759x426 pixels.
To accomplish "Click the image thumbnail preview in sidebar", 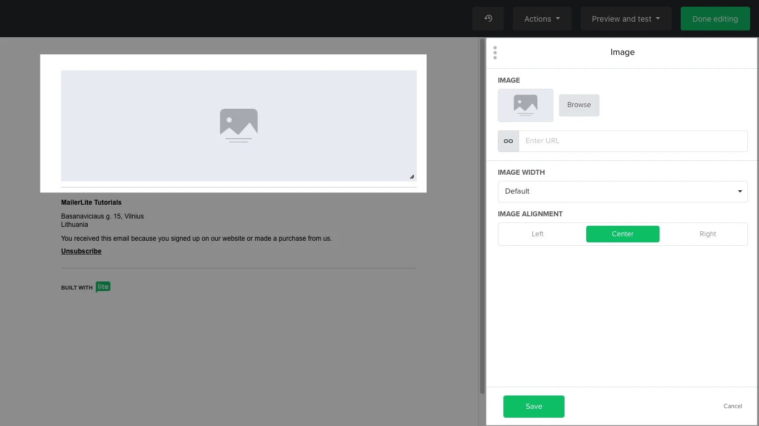I will coord(526,105).
